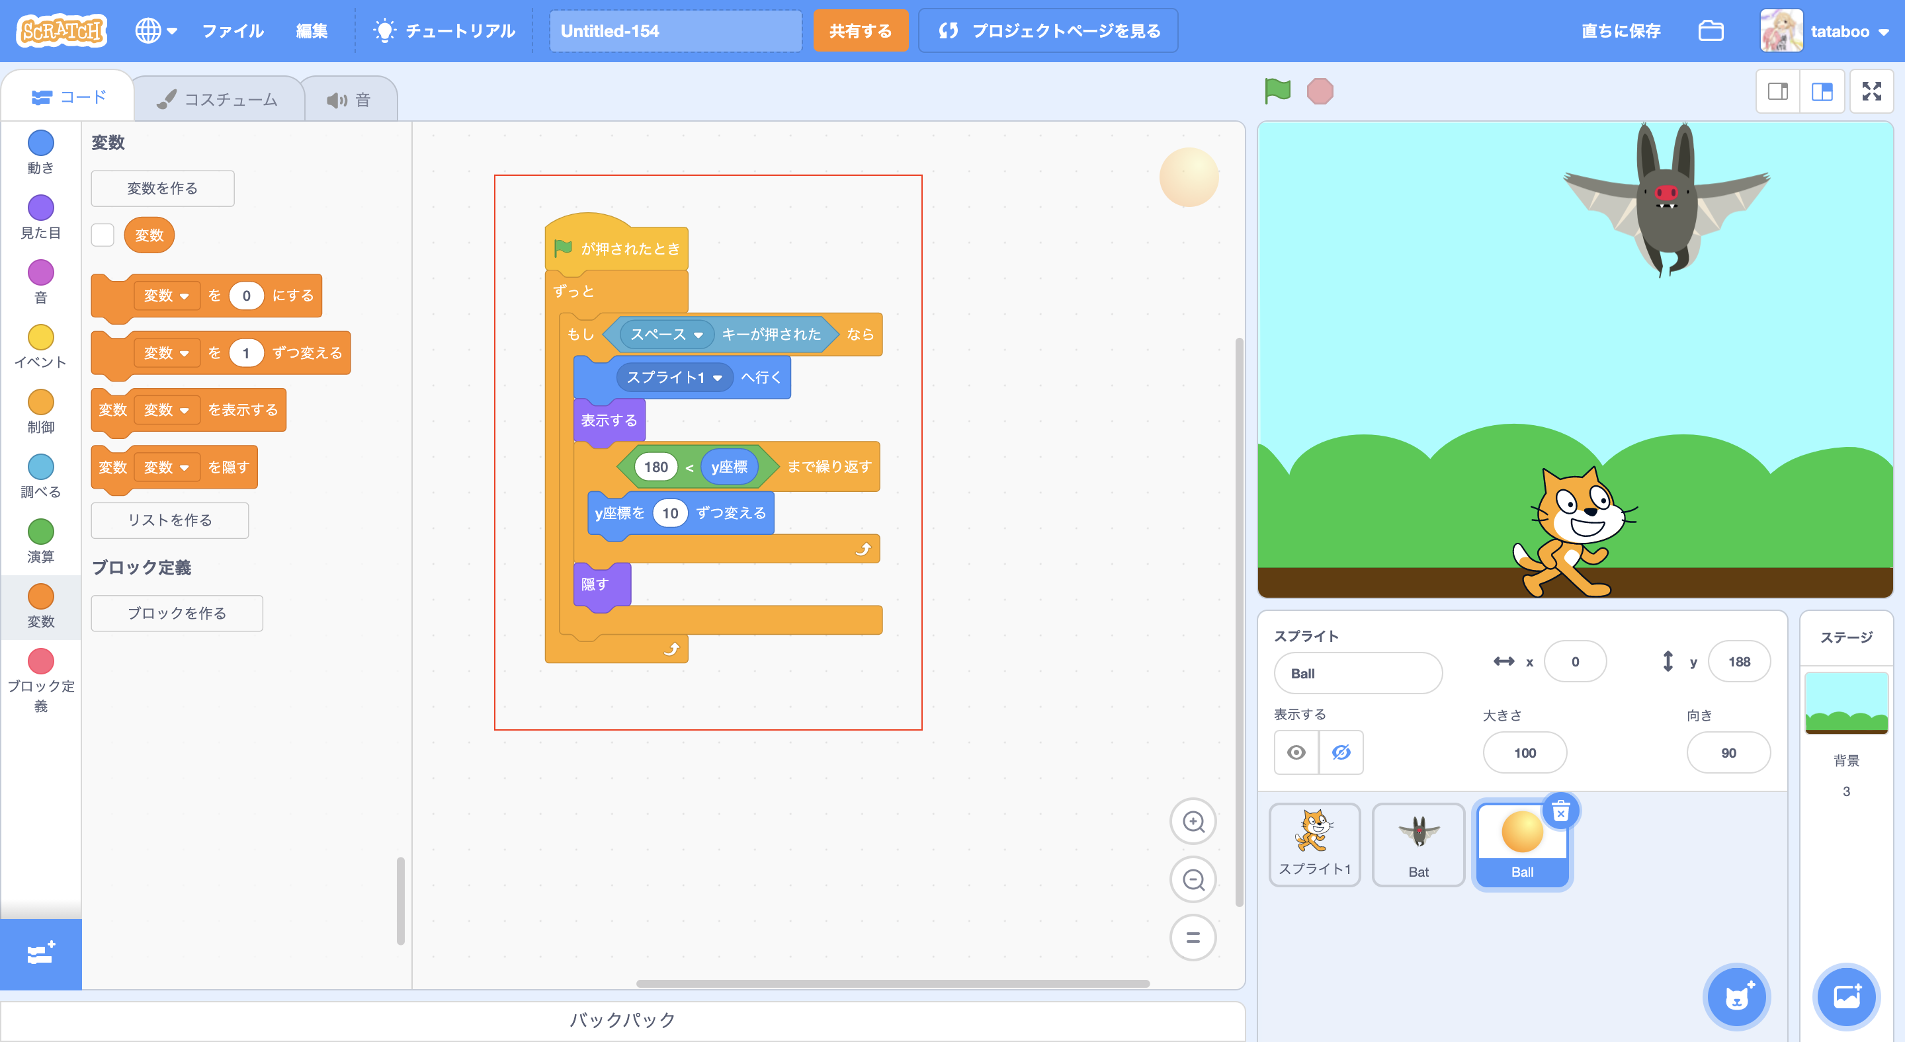Open the language globe dropdown
Image resolution: width=1905 pixels, height=1042 pixels.
pyautogui.click(x=155, y=31)
